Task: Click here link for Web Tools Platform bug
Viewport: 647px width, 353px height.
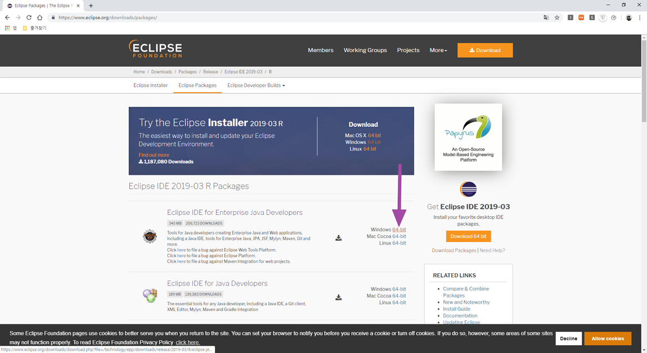Action: tap(182, 250)
